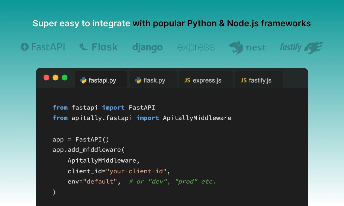Show the fastify.js tab
The height and width of the screenshot is (206, 344).
(x=259, y=79)
